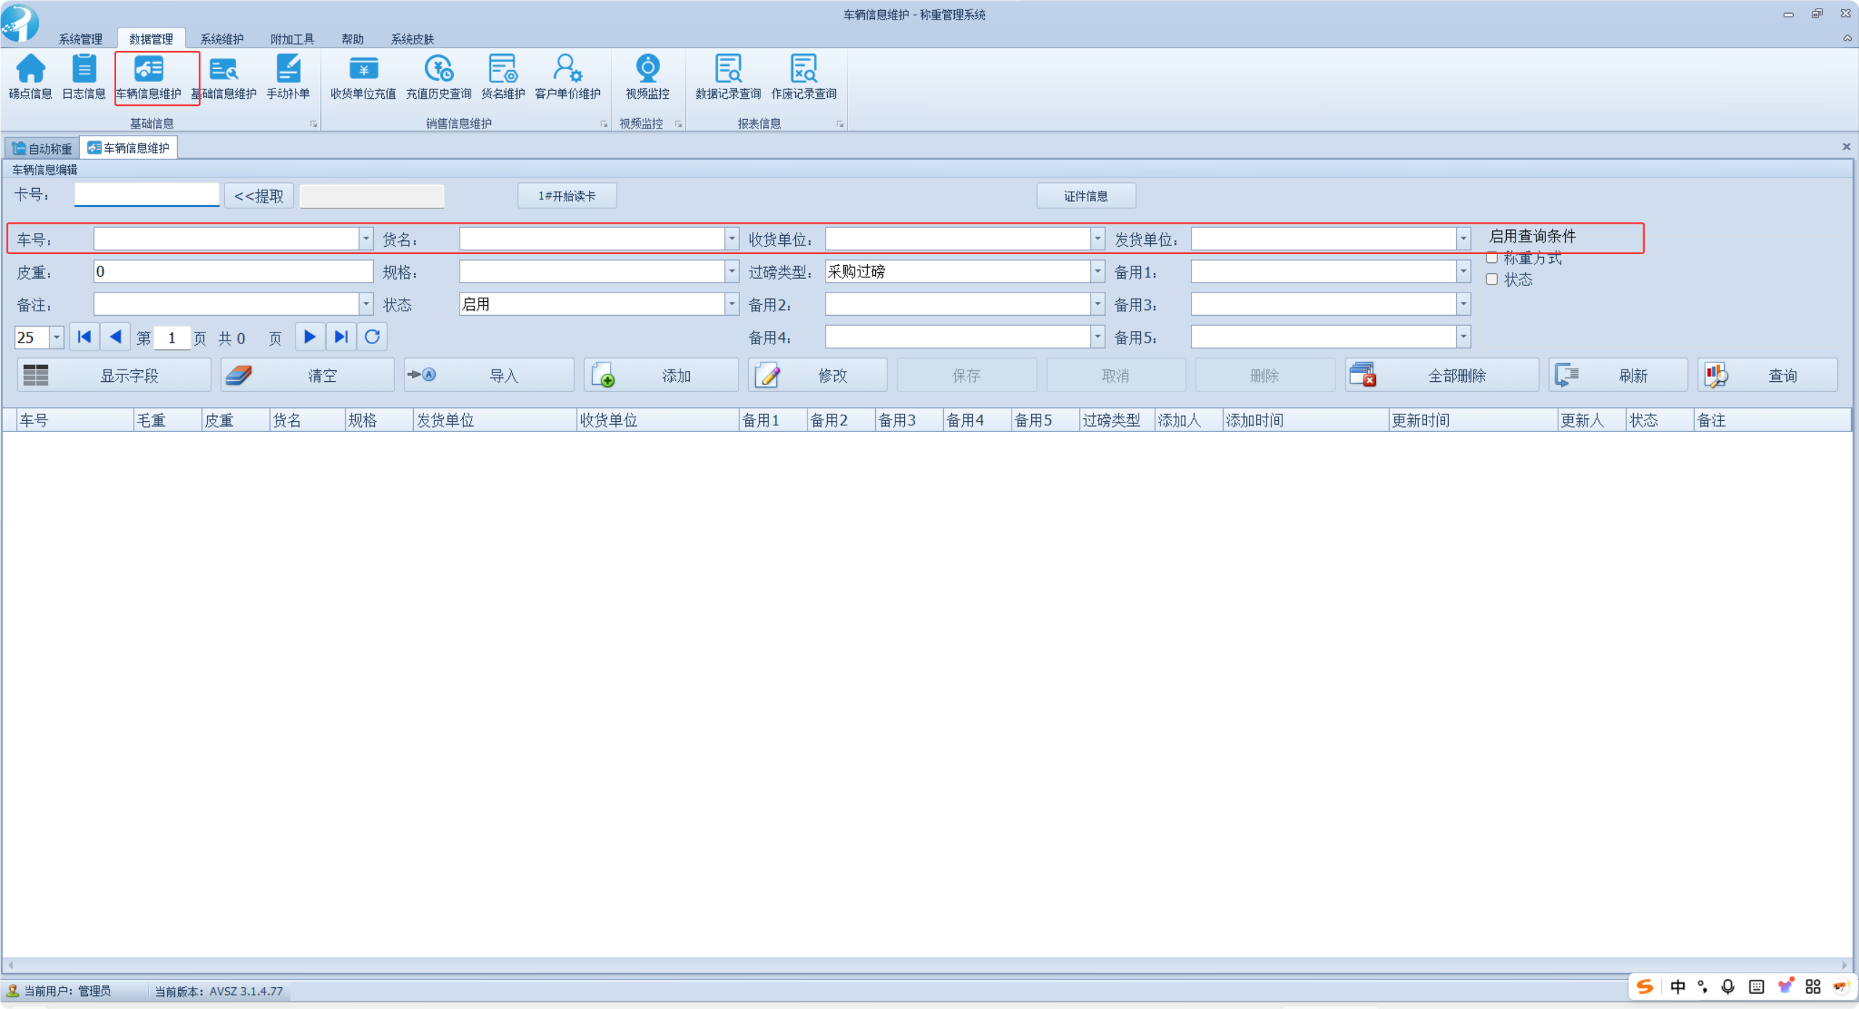The image size is (1859, 1009).
Task: Click refresh icon next to pagination
Action: [x=372, y=337]
